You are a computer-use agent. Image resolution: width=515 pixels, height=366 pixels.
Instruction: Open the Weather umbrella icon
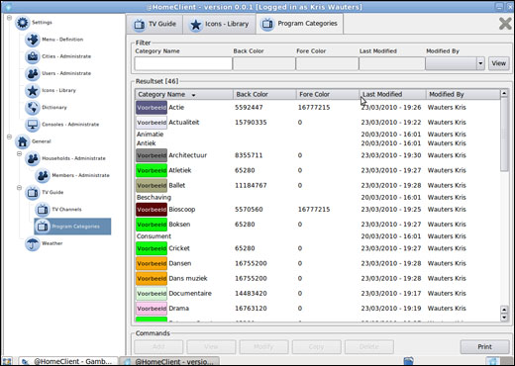33,243
